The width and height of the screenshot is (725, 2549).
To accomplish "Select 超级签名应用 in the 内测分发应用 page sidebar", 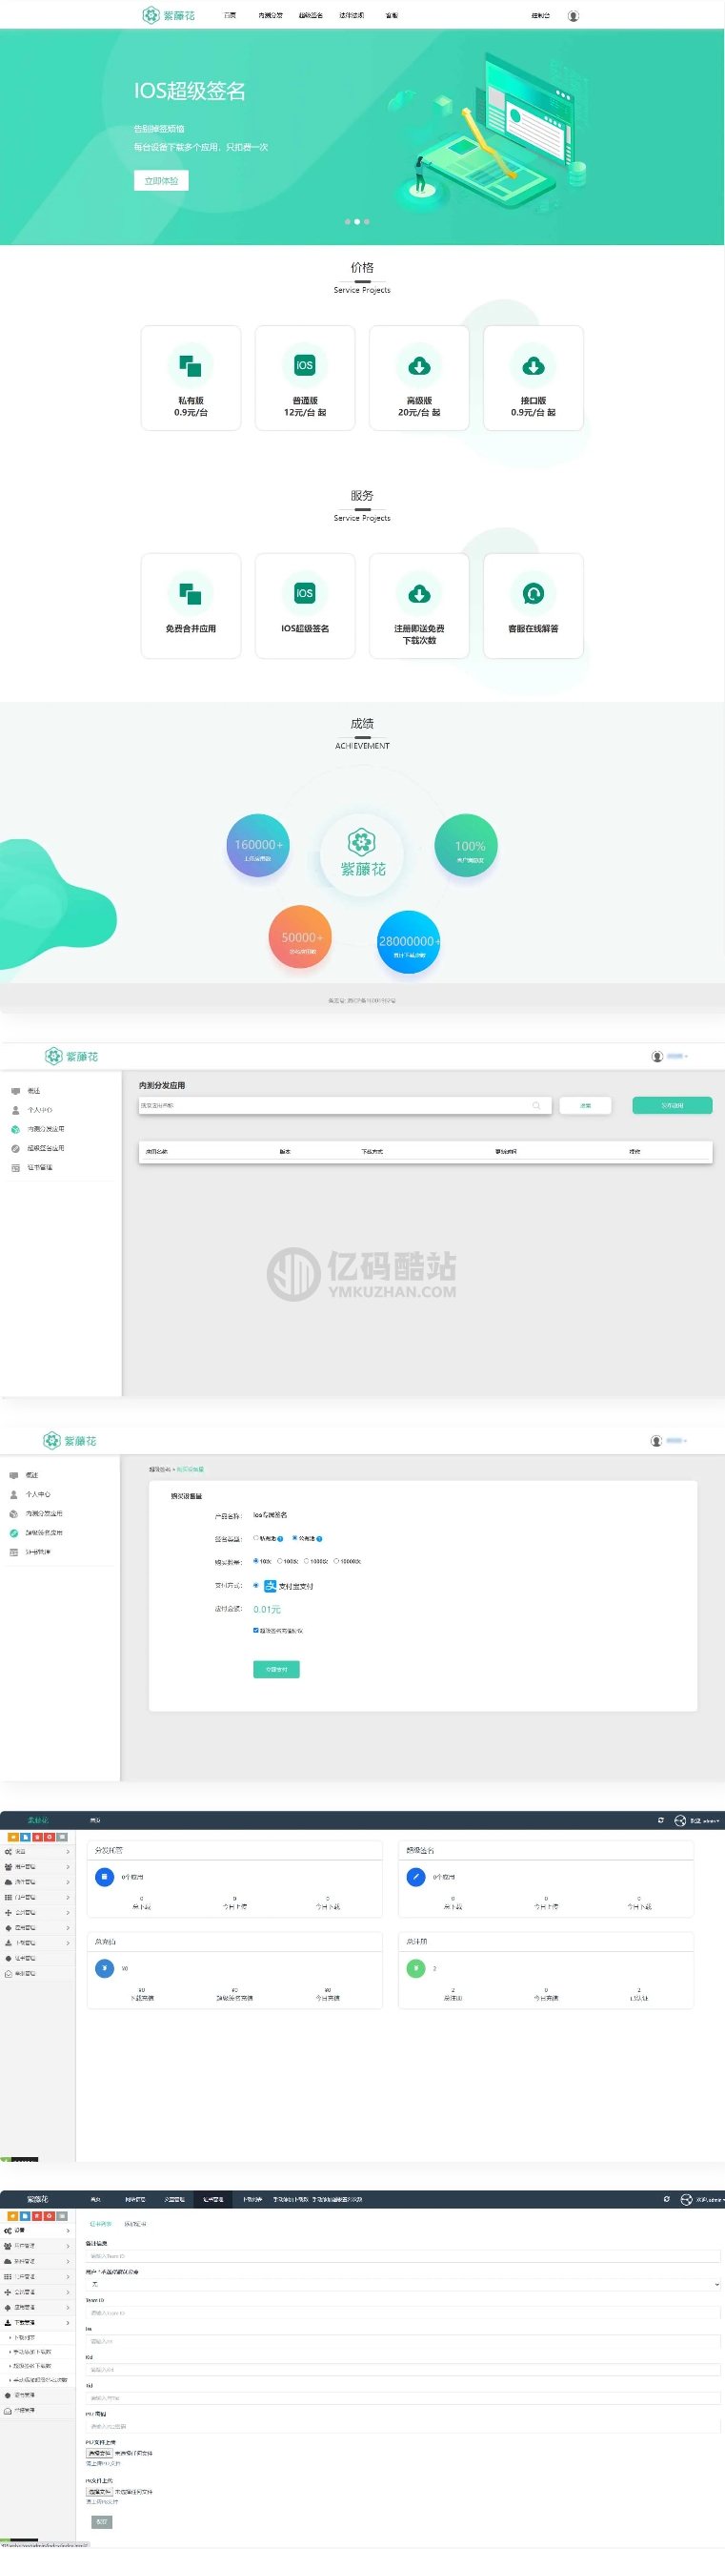I will (46, 1149).
